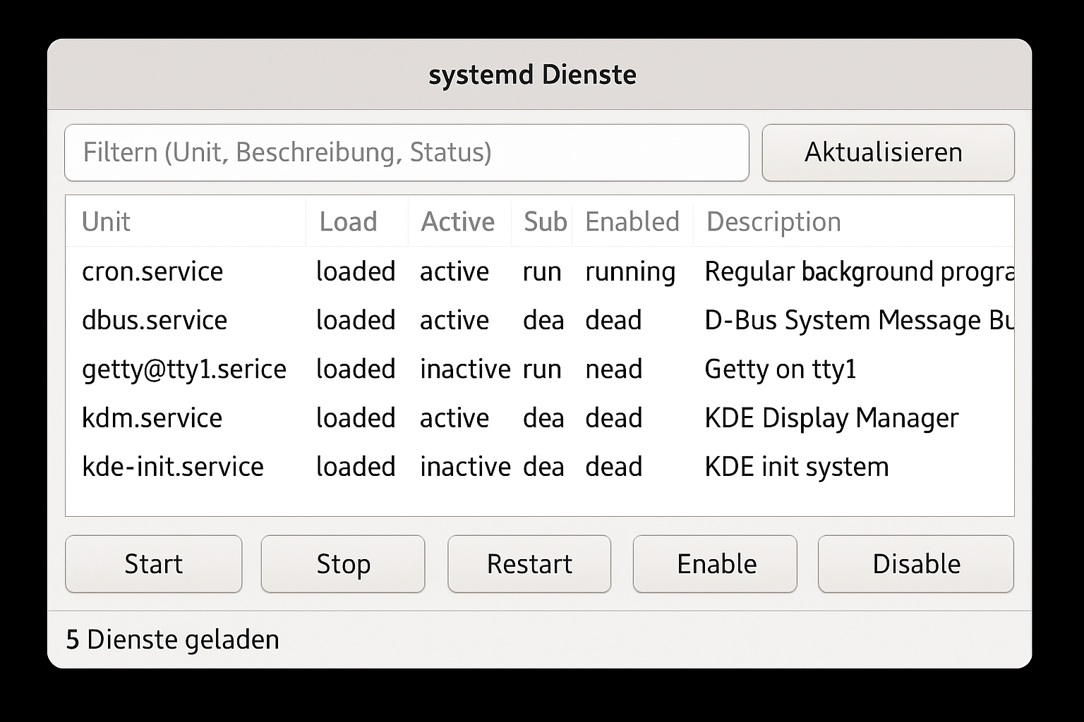The width and height of the screenshot is (1084, 722).
Task: Click the Sub column header
Action: (x=544, y=221)
